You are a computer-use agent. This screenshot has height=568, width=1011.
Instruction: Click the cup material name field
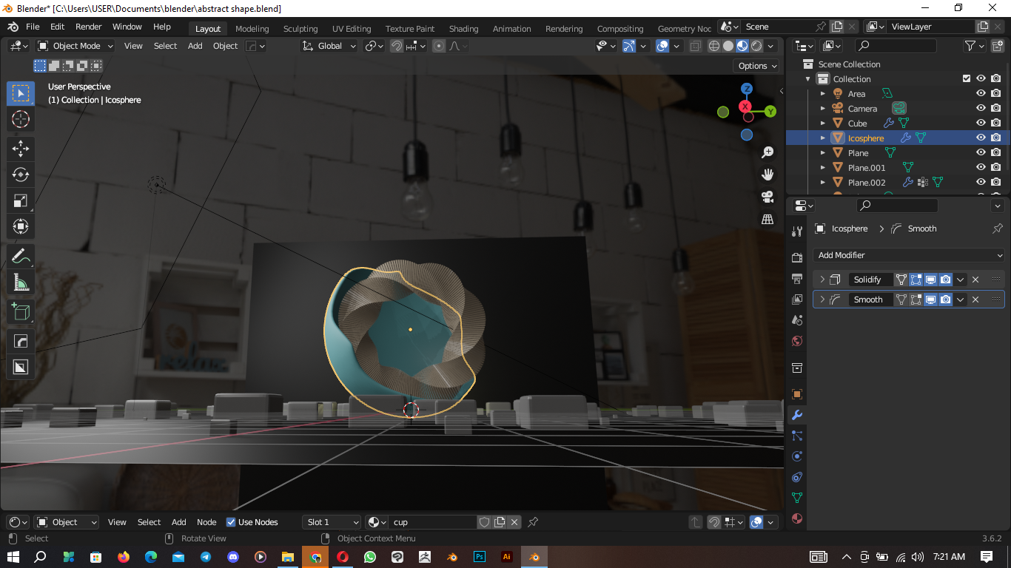pos(433,522)
